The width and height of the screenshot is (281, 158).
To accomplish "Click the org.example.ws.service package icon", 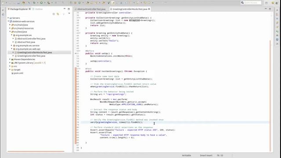I will pyautogui.click(x=14, y=46).
